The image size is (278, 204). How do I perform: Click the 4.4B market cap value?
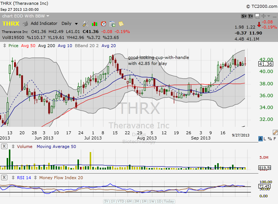pyautogui.click(x=239, y=39)
